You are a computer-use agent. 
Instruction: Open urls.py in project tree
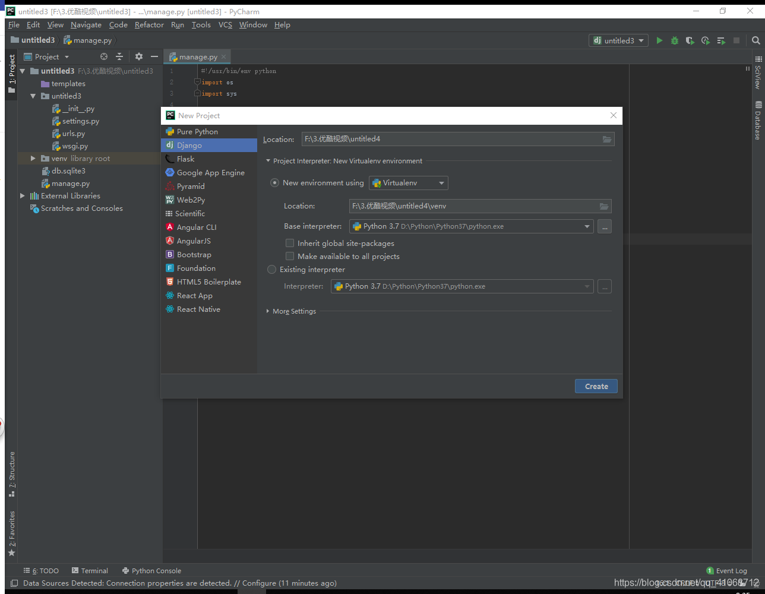pos(68,134)
